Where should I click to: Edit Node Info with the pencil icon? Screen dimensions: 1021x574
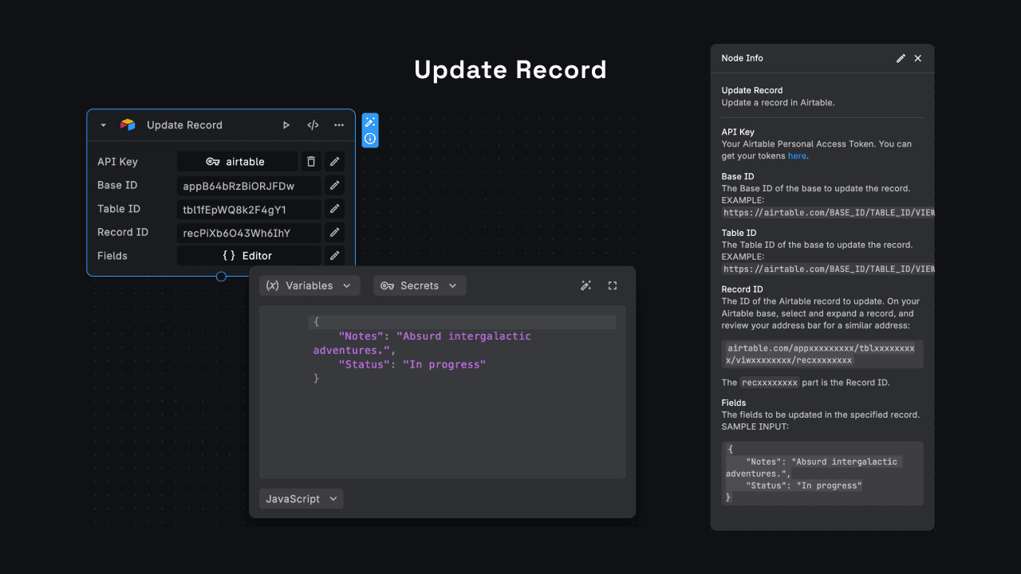click(901, 57)
